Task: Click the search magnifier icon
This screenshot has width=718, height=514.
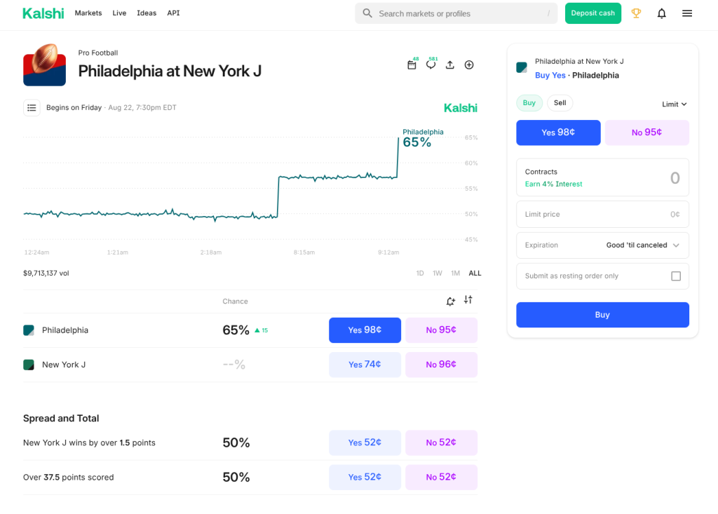Action: pyautogui.click(x=367, y=13)
